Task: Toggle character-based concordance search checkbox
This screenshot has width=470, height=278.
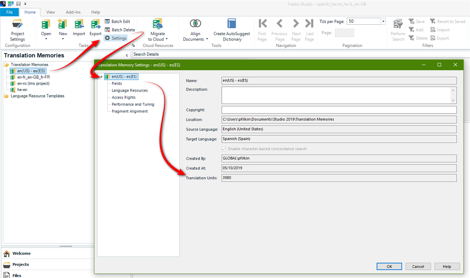Action: coord(224,149)
